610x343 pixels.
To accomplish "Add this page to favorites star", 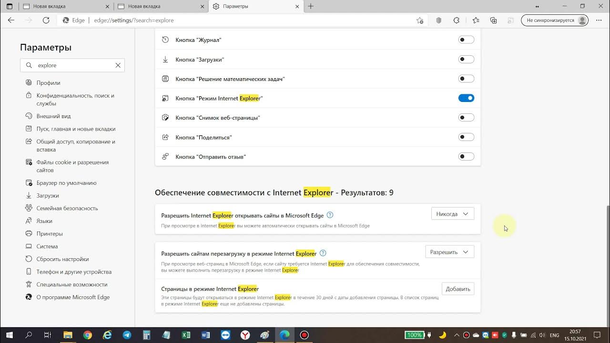I will coord(420,20).
